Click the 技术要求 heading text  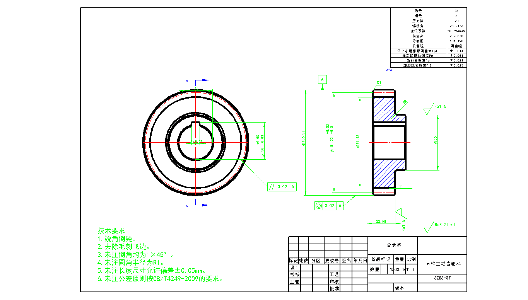coord(111,230)
